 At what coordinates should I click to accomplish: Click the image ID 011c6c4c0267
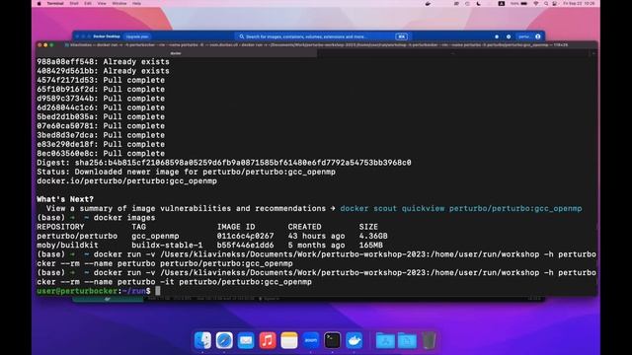[245, 236]
